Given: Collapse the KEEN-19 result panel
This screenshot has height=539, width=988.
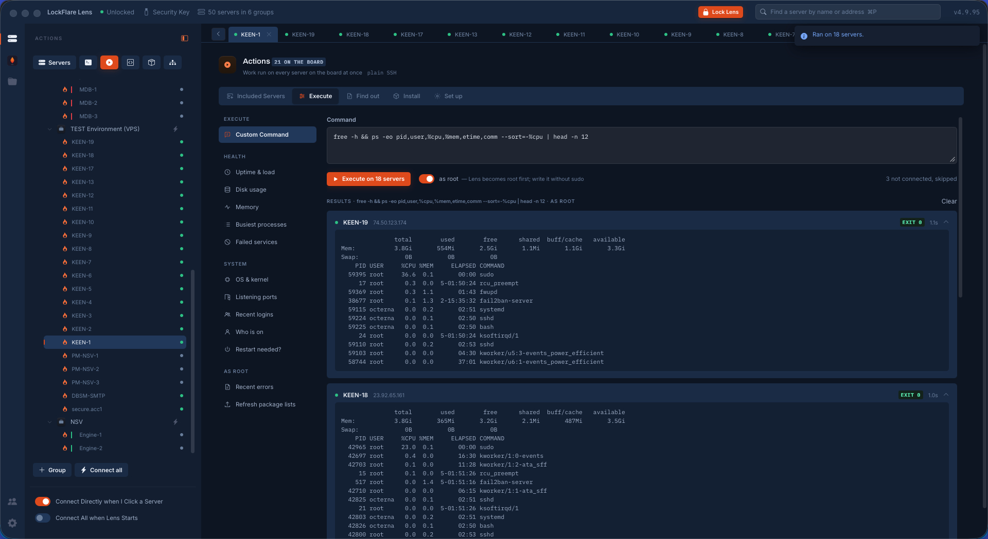Looking at the screenshot, I should [x=946, y=222].
